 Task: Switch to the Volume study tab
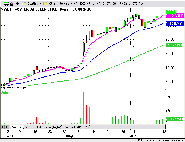point(17,127)
